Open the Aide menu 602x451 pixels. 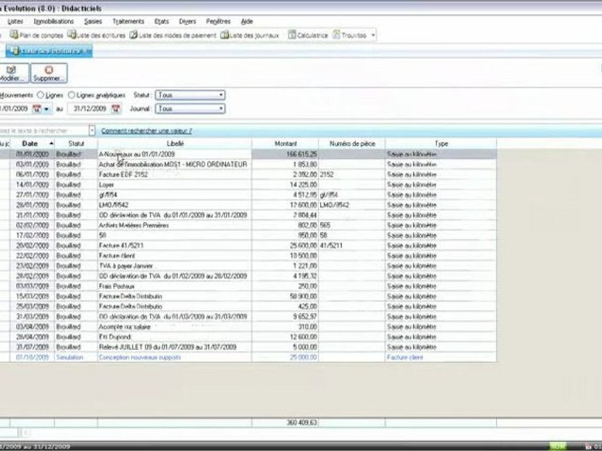tap(247, 21)
